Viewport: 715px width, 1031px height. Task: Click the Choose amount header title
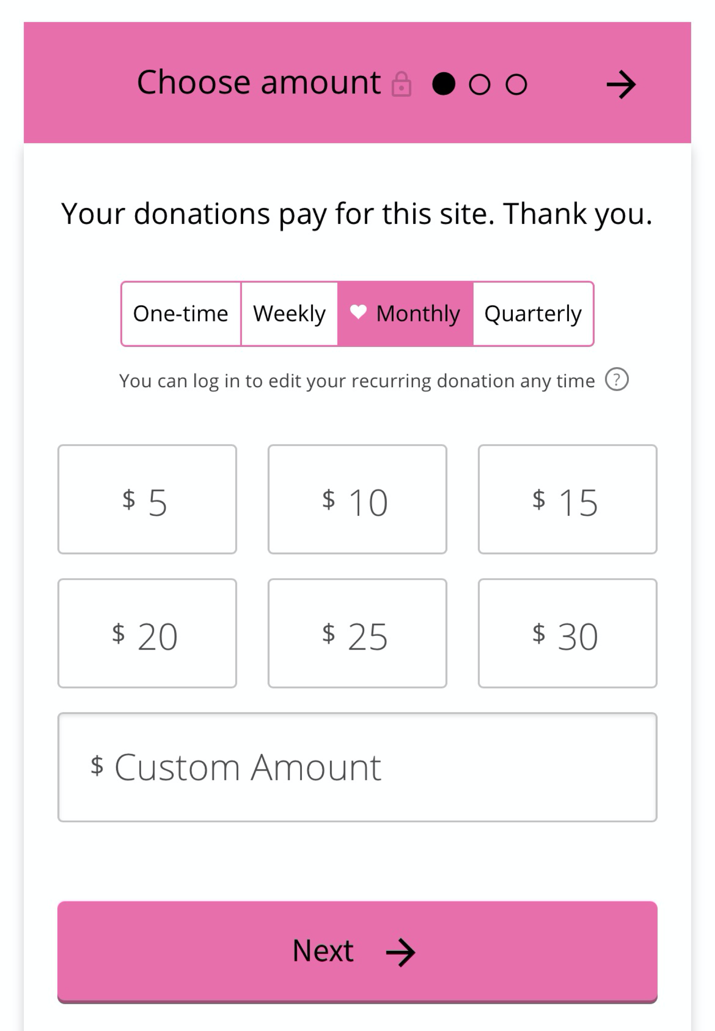257,82
